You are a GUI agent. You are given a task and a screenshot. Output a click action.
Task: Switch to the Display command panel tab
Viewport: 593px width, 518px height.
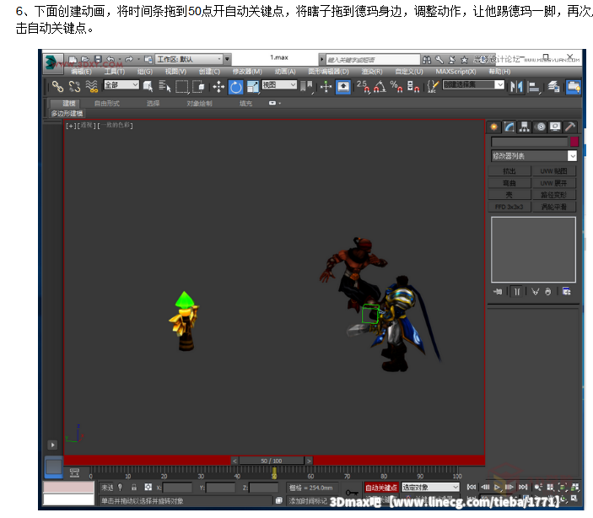pyautogui.click(x=555, y=127)
